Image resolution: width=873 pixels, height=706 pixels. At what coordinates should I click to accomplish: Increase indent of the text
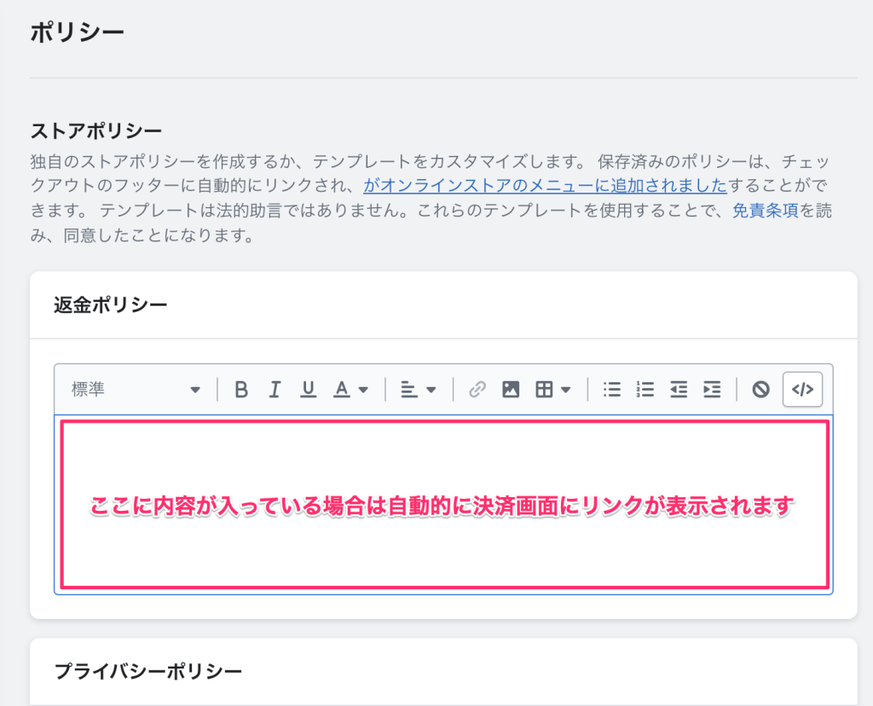click(x=712, y=389)
